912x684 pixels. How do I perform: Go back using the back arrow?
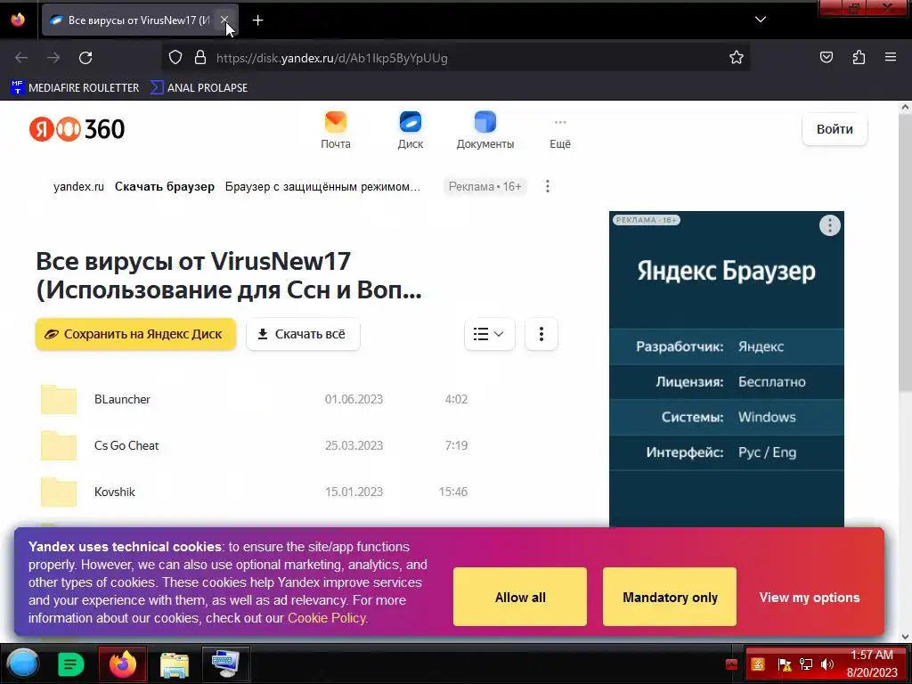tap(21, 58)
